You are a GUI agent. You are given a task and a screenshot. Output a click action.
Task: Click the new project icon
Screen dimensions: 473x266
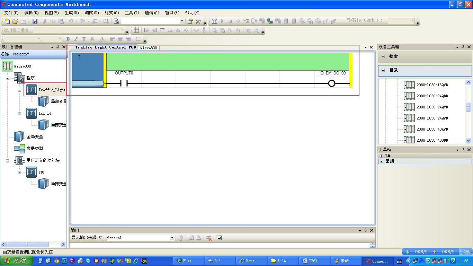click(7, 21)
